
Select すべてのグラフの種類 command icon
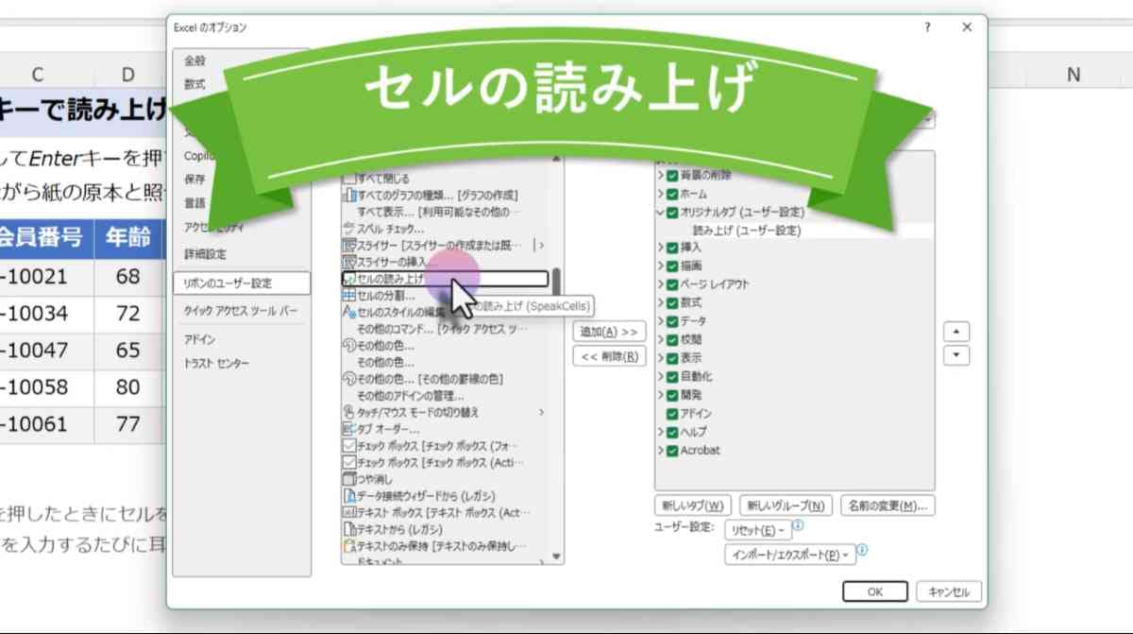click(348, 195)
